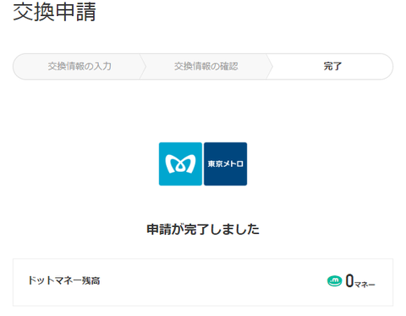Image resolution: width=406 pixels, height=316 pixels.
Task: Select the 交換情報の入力 step
Action: click(x=80, y=66)
